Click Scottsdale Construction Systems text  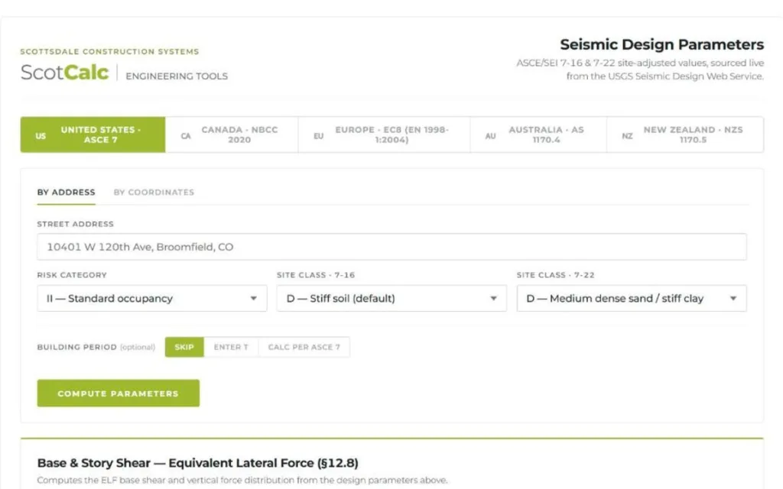coord(110,51)
